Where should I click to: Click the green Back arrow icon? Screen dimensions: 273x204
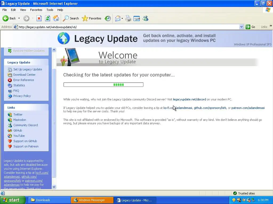(6, 18)
